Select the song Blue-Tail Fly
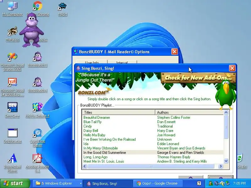 (92, 122)
